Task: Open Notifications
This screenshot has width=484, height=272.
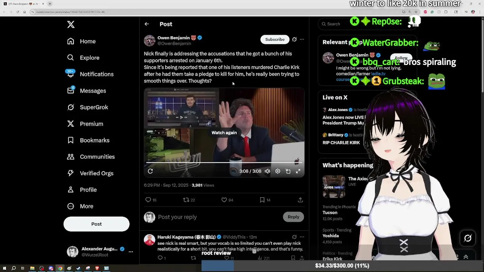Action: [90, 74]
